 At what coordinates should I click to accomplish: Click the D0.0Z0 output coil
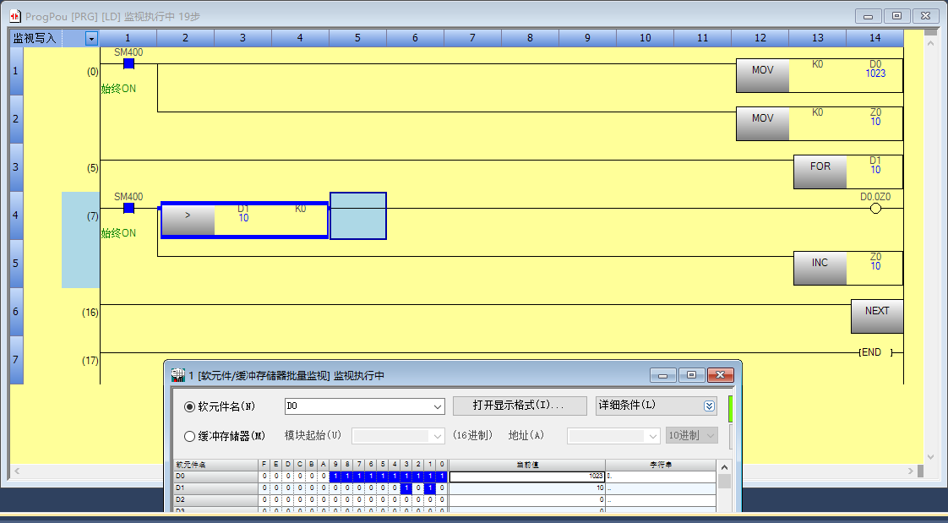point(875,208)
